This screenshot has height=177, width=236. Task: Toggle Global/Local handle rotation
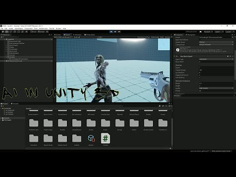(x=41, y=31)
